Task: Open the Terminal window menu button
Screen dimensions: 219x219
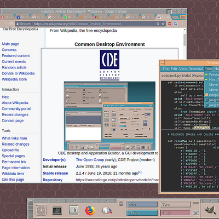Action: 162,63
